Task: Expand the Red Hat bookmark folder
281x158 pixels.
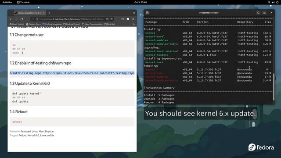Action: pos(109,24)
